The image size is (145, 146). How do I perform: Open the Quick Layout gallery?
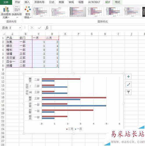[x=17, y=12]
